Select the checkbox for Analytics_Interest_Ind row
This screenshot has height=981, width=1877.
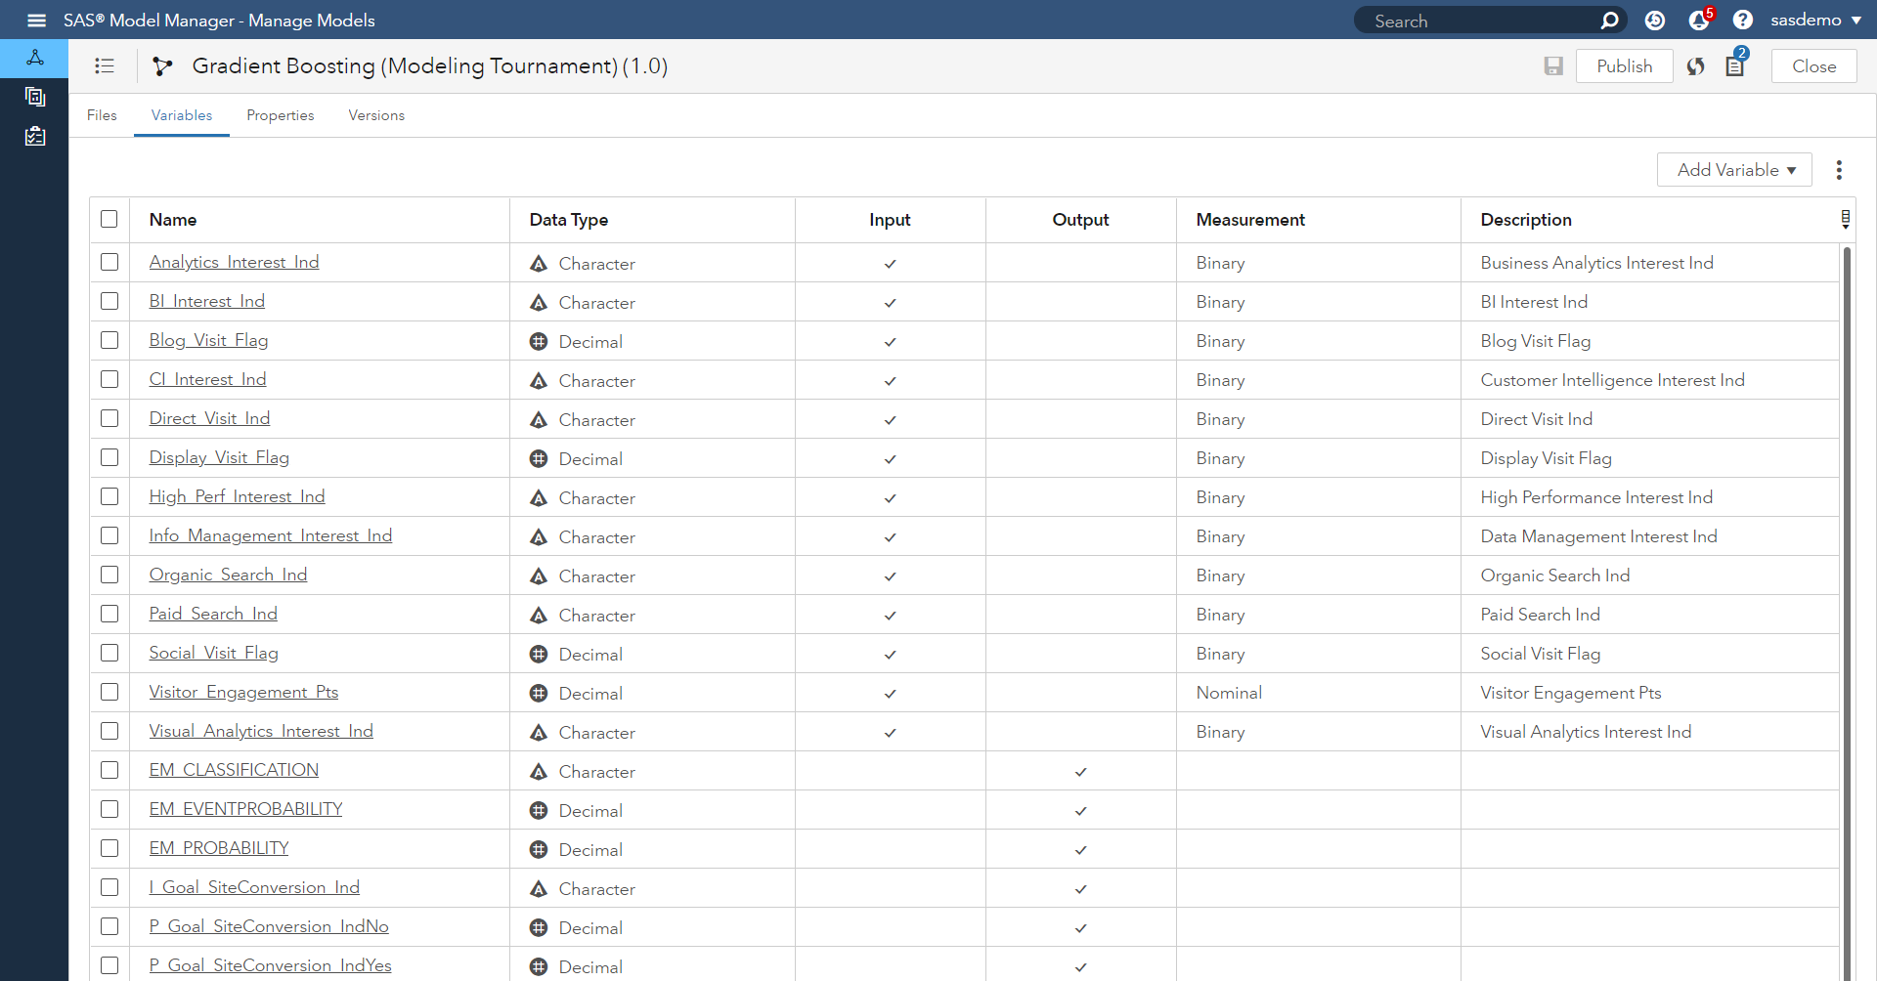click(x=109, y=262)
